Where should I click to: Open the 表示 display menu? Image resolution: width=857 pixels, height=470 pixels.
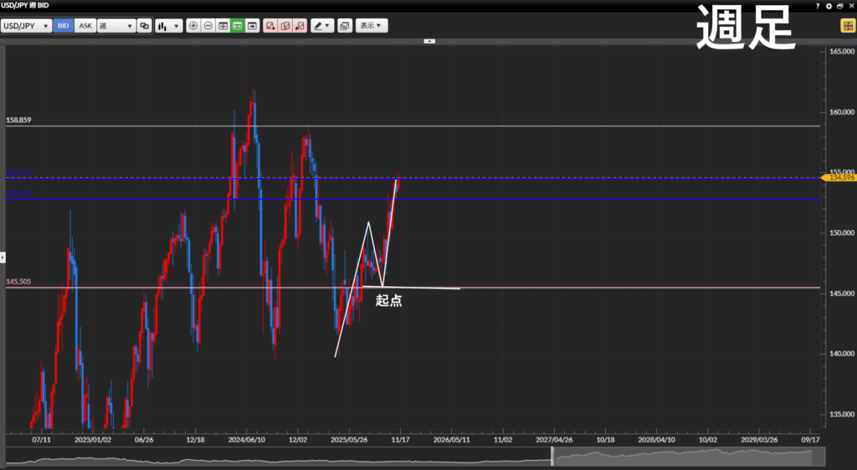coord(371,26)
